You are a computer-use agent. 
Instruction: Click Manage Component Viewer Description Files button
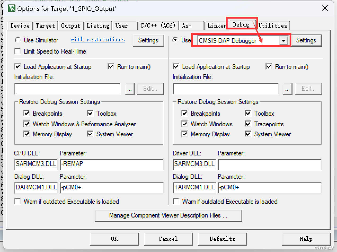click(168, 215)
